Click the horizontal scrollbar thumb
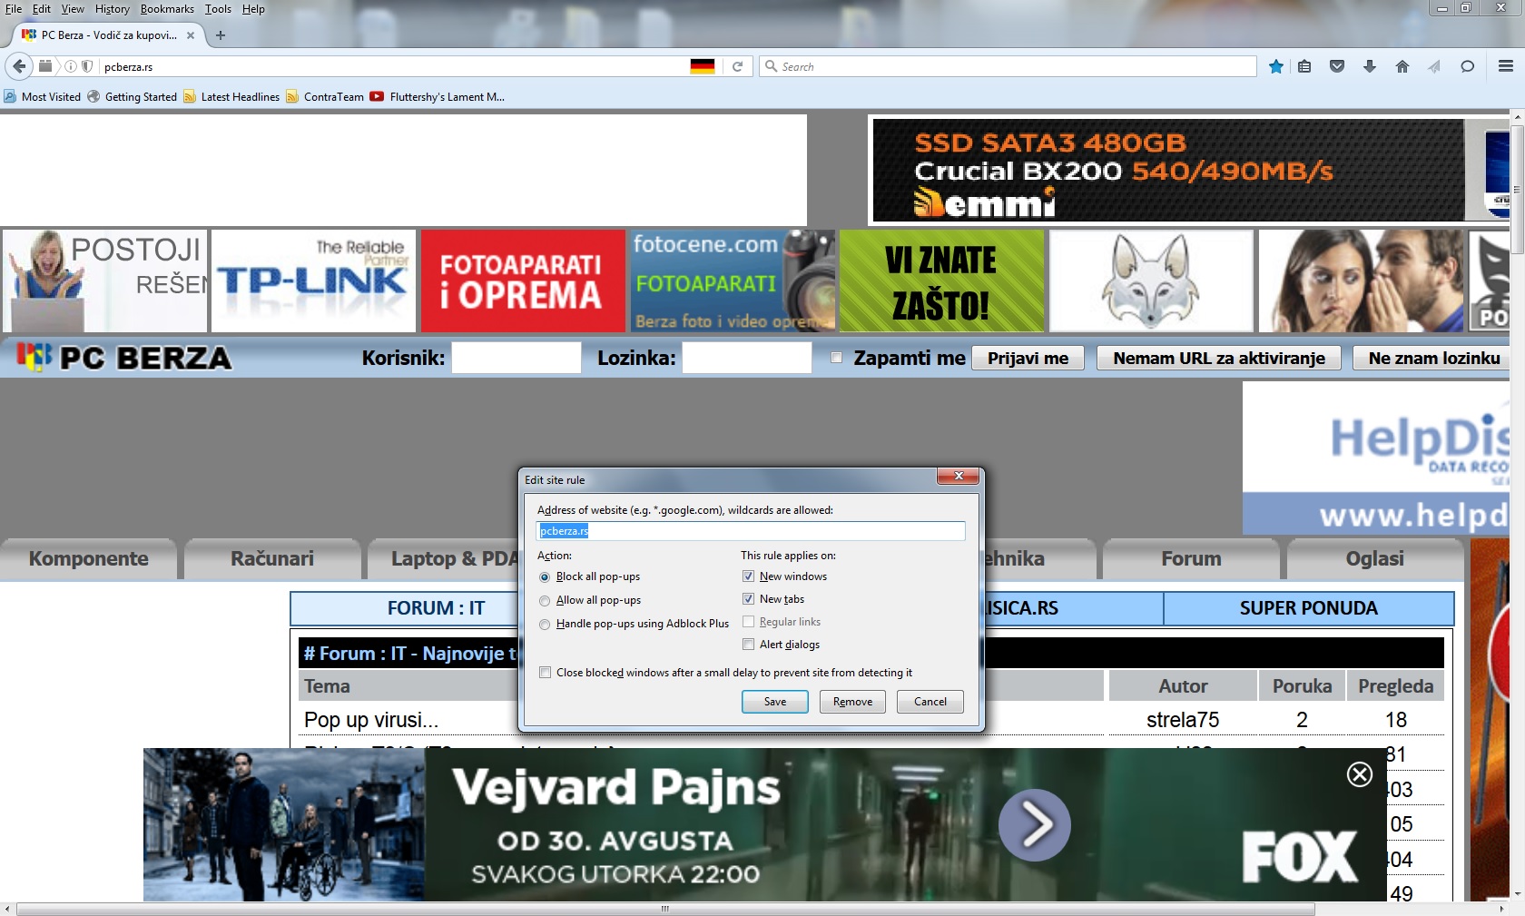The height and width of the screenshot is (916, 1525). click(665, 909)
